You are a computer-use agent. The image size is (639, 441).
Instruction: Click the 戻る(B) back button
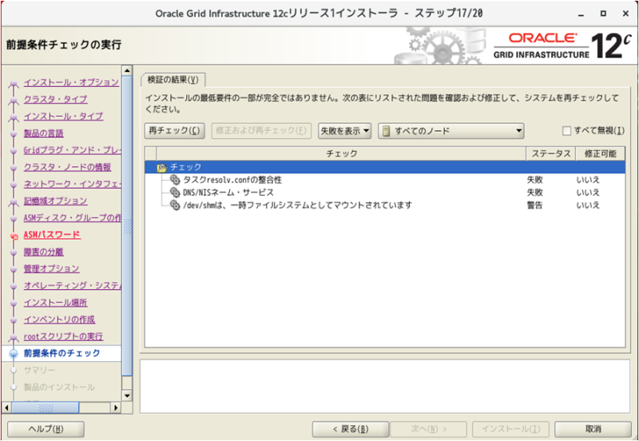(351, 429)
